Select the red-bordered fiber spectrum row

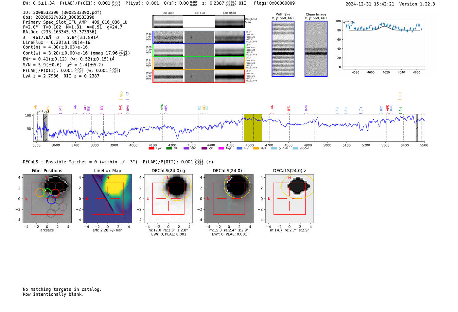coord(199,76)
